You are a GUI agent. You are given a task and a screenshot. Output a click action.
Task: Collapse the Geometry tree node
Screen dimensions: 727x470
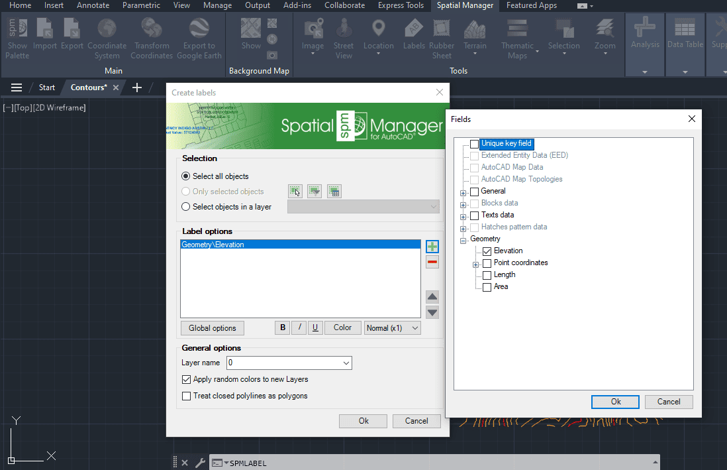(x=463, y=241)
